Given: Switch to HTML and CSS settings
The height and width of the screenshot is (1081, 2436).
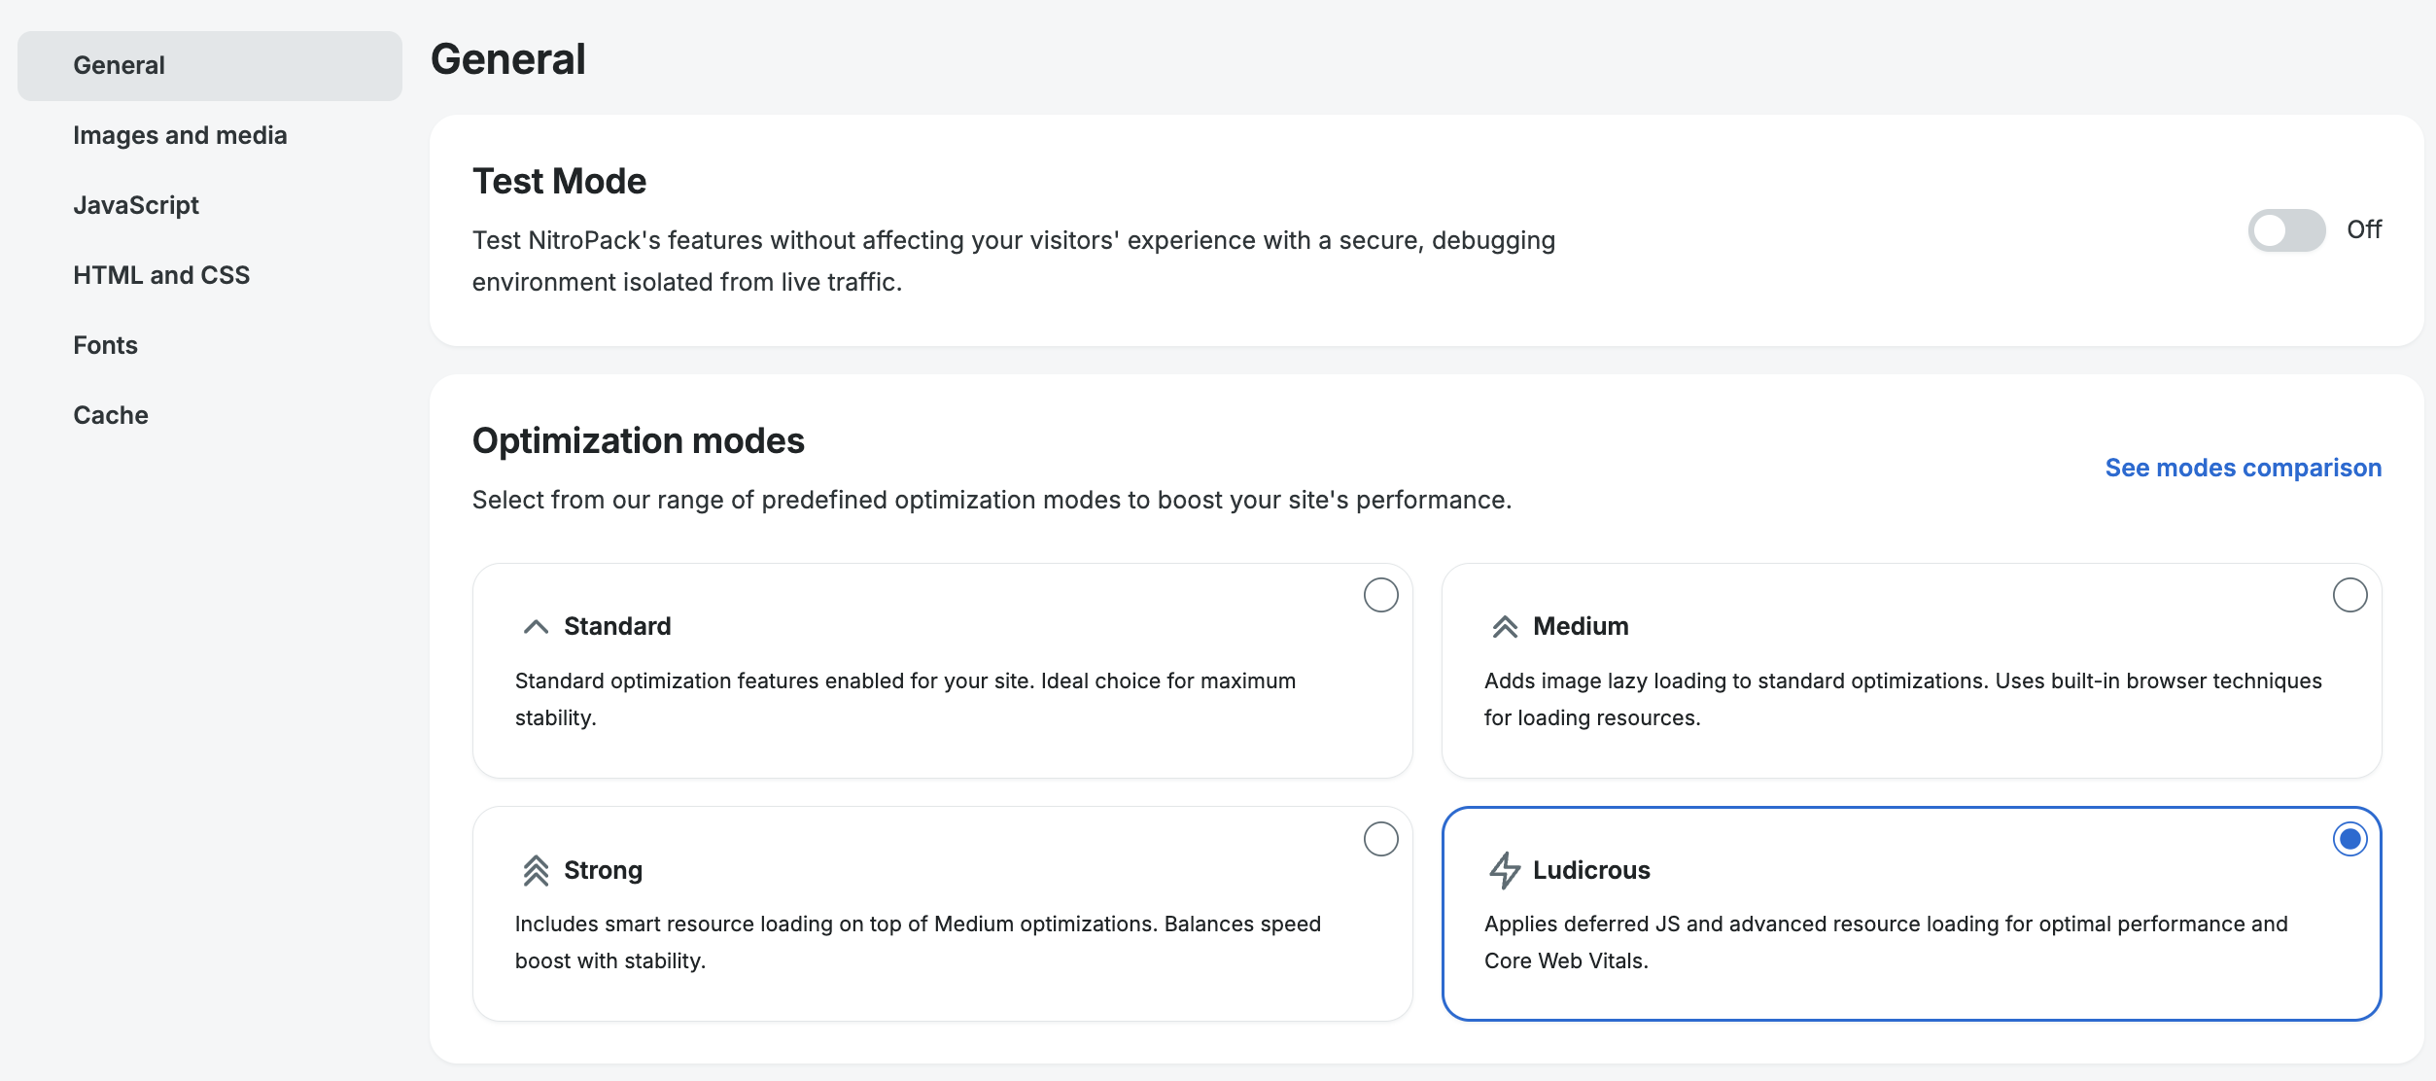Looking at the screenshot, I should click(161, 275).
